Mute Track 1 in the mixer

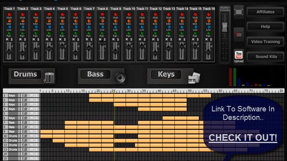pos(7,39)
